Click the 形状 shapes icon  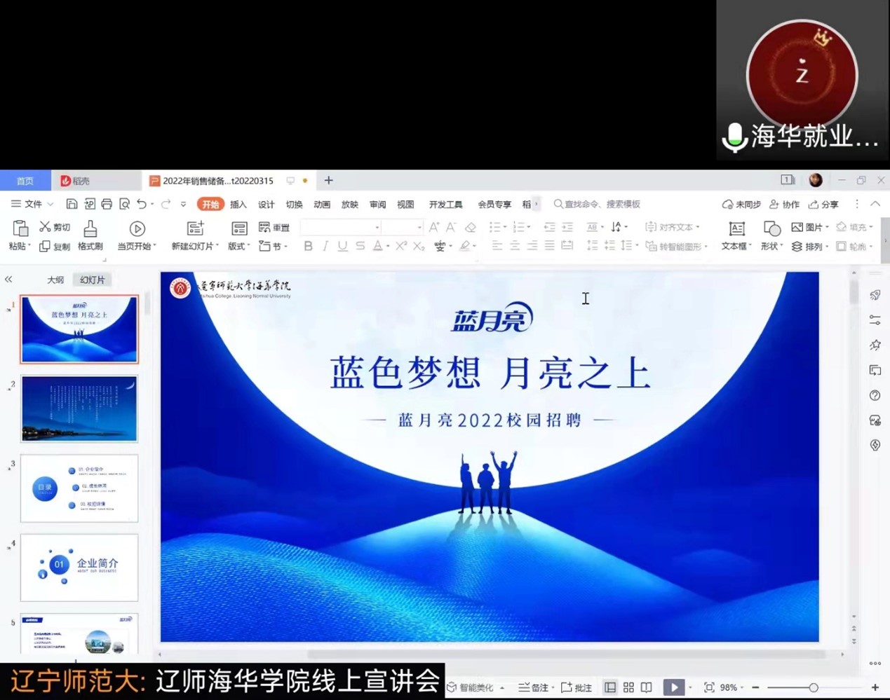pyautogui.click(x=772, y=228)
